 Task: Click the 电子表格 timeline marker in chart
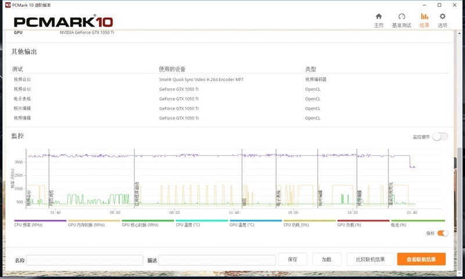tap(278, 198)
